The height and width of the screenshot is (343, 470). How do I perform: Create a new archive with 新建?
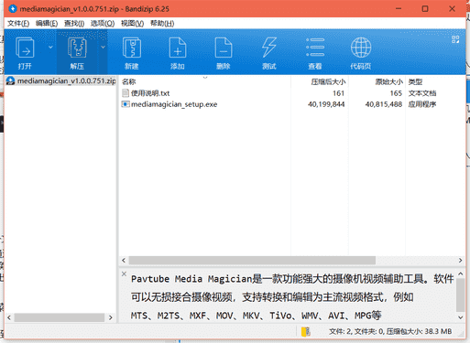pyautogui.click(x=132, y=52)
